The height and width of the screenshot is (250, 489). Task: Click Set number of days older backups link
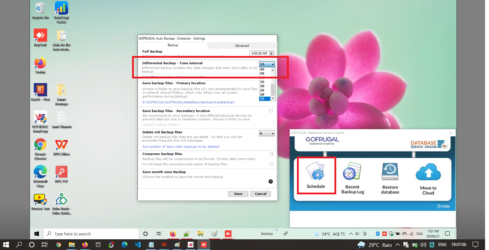tap(181, 147)
